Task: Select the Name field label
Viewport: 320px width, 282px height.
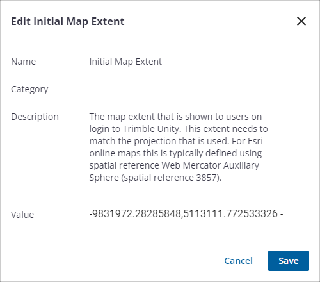Action: (24, 62)
